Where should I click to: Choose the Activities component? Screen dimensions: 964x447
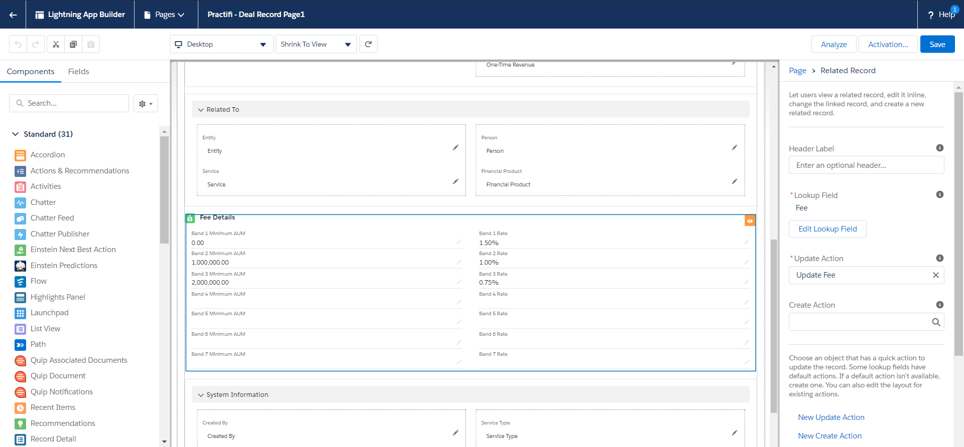(46, 186)
